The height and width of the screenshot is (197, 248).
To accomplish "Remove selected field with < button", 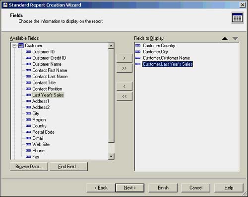I will click(124, 86).
